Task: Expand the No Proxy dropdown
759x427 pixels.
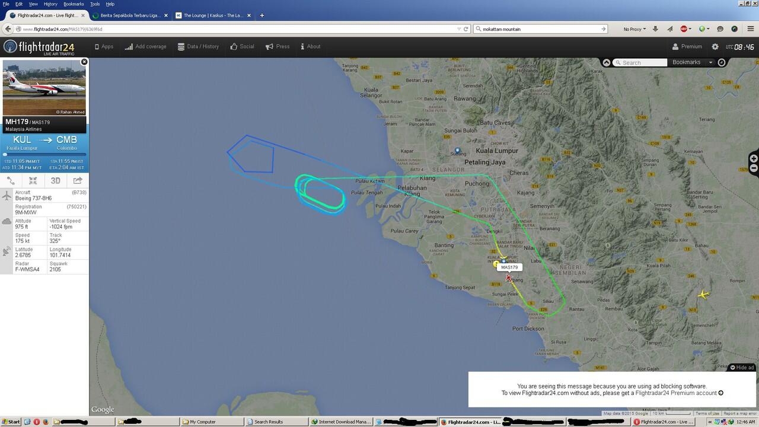Action: 634,29
